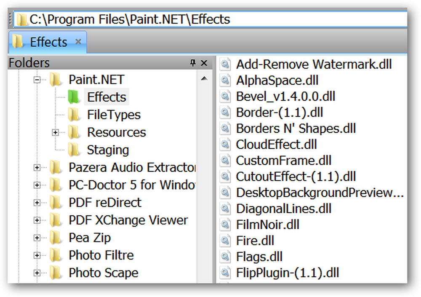Screen dimensions: 421x297
Task: Click the AlphaSpace.dll file icon
Action: 225,80
